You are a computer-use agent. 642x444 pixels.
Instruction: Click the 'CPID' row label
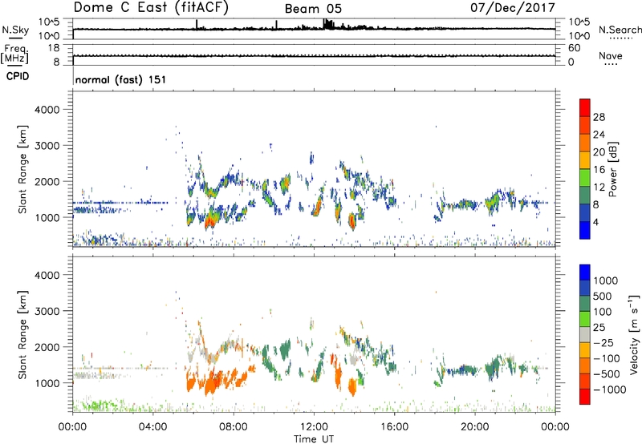(18, 76)
